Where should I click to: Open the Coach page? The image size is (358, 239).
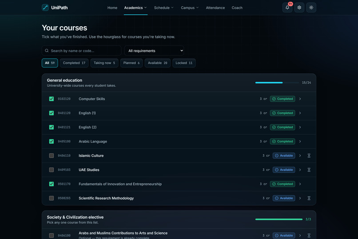[237, 8]
